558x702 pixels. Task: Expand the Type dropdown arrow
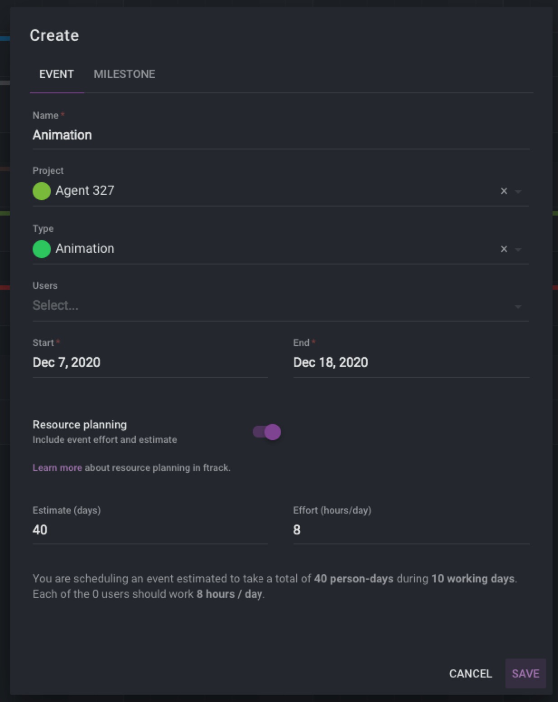click(519, 250)
